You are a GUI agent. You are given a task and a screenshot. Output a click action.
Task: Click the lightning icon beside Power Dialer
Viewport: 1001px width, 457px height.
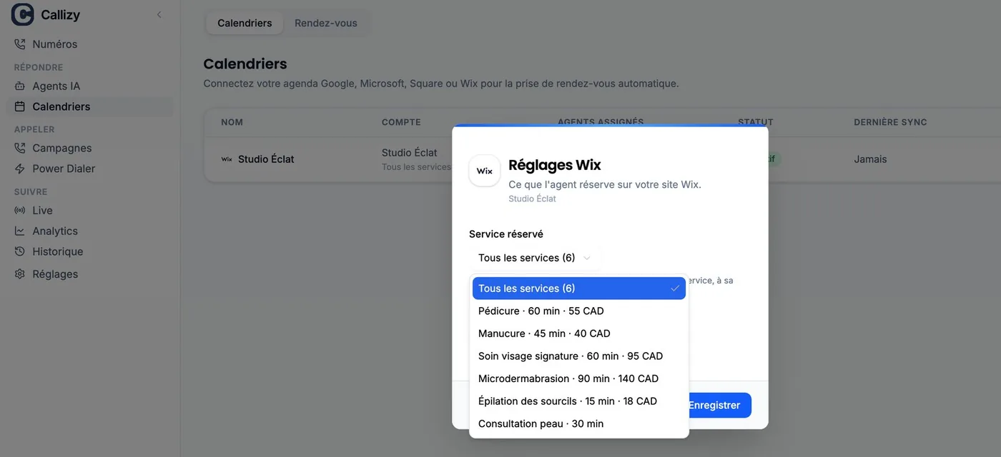[20, 169]
